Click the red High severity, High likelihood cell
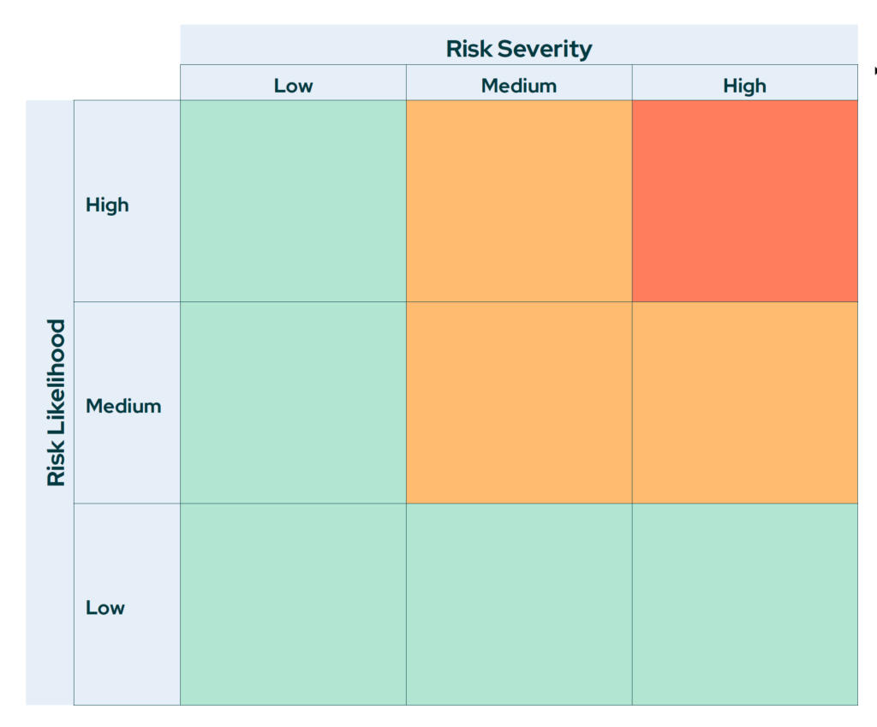 (x=744, y=200)
